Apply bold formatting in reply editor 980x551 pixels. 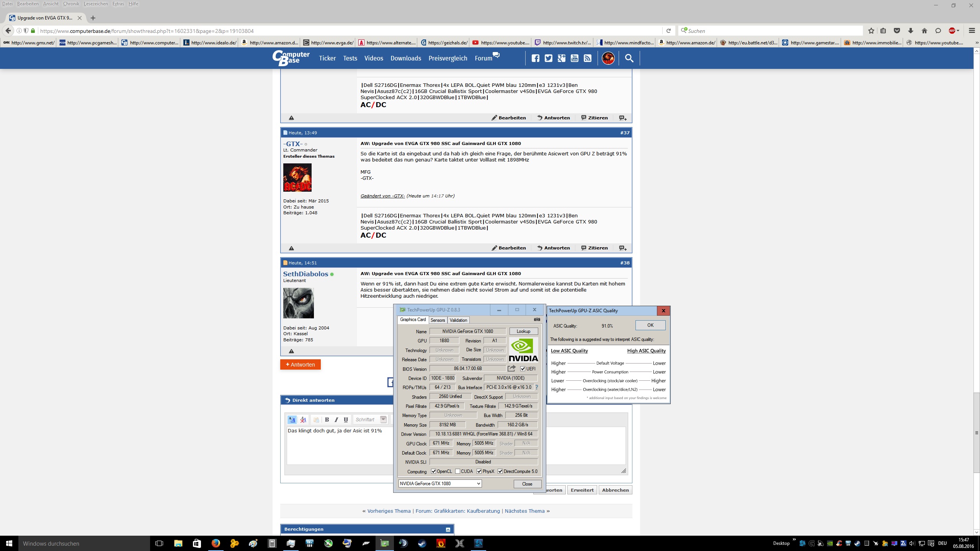point(327,420)
